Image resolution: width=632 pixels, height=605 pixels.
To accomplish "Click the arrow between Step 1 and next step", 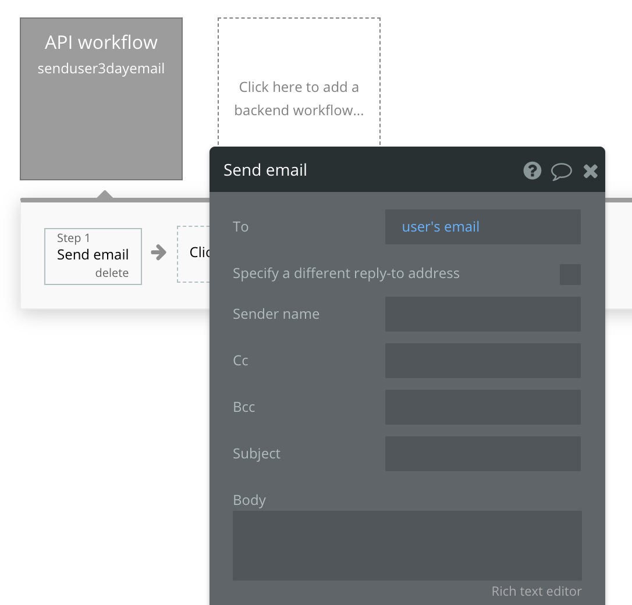I will click(159, 252).
